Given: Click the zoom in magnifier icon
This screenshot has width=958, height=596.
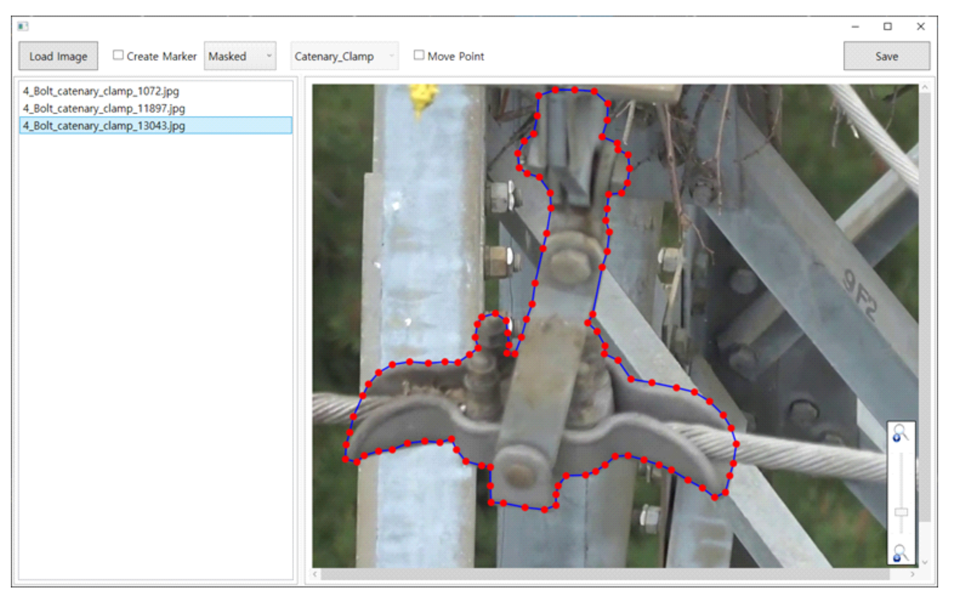Looking at the screenshot, I should tap(900, 433).
